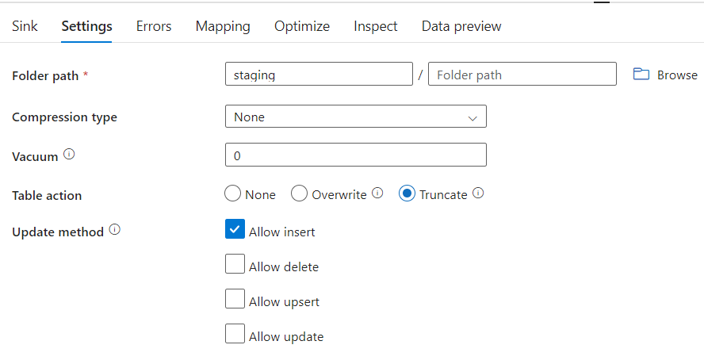The image size is (704, 364).
Task: Open the Data preview tab
Action: point(461,26)
